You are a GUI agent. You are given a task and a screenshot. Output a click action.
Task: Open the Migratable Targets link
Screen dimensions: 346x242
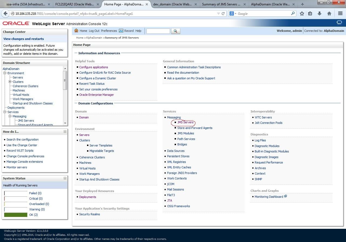[x=102, y=151]
